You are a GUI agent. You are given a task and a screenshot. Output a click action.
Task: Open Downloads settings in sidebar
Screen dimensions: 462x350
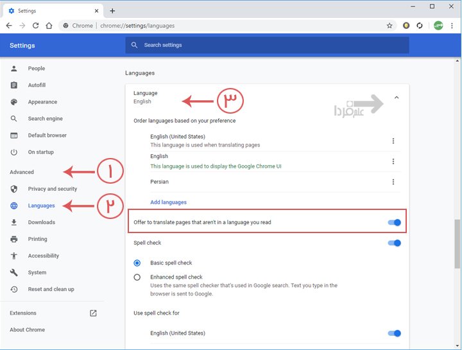point(41,222)
